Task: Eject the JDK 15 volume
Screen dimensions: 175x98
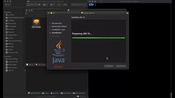Action: (x=25, y=71)
